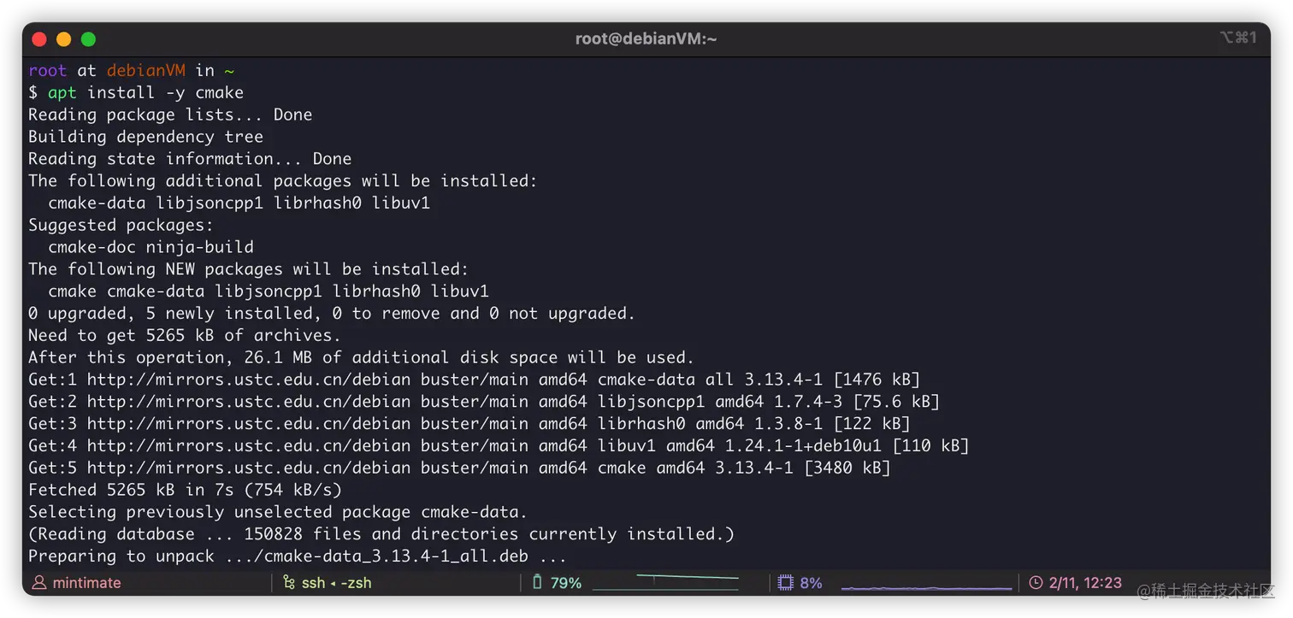Click 'The following NEW packages will be installed:'
1293x618 pixels.
pos(249,269)
